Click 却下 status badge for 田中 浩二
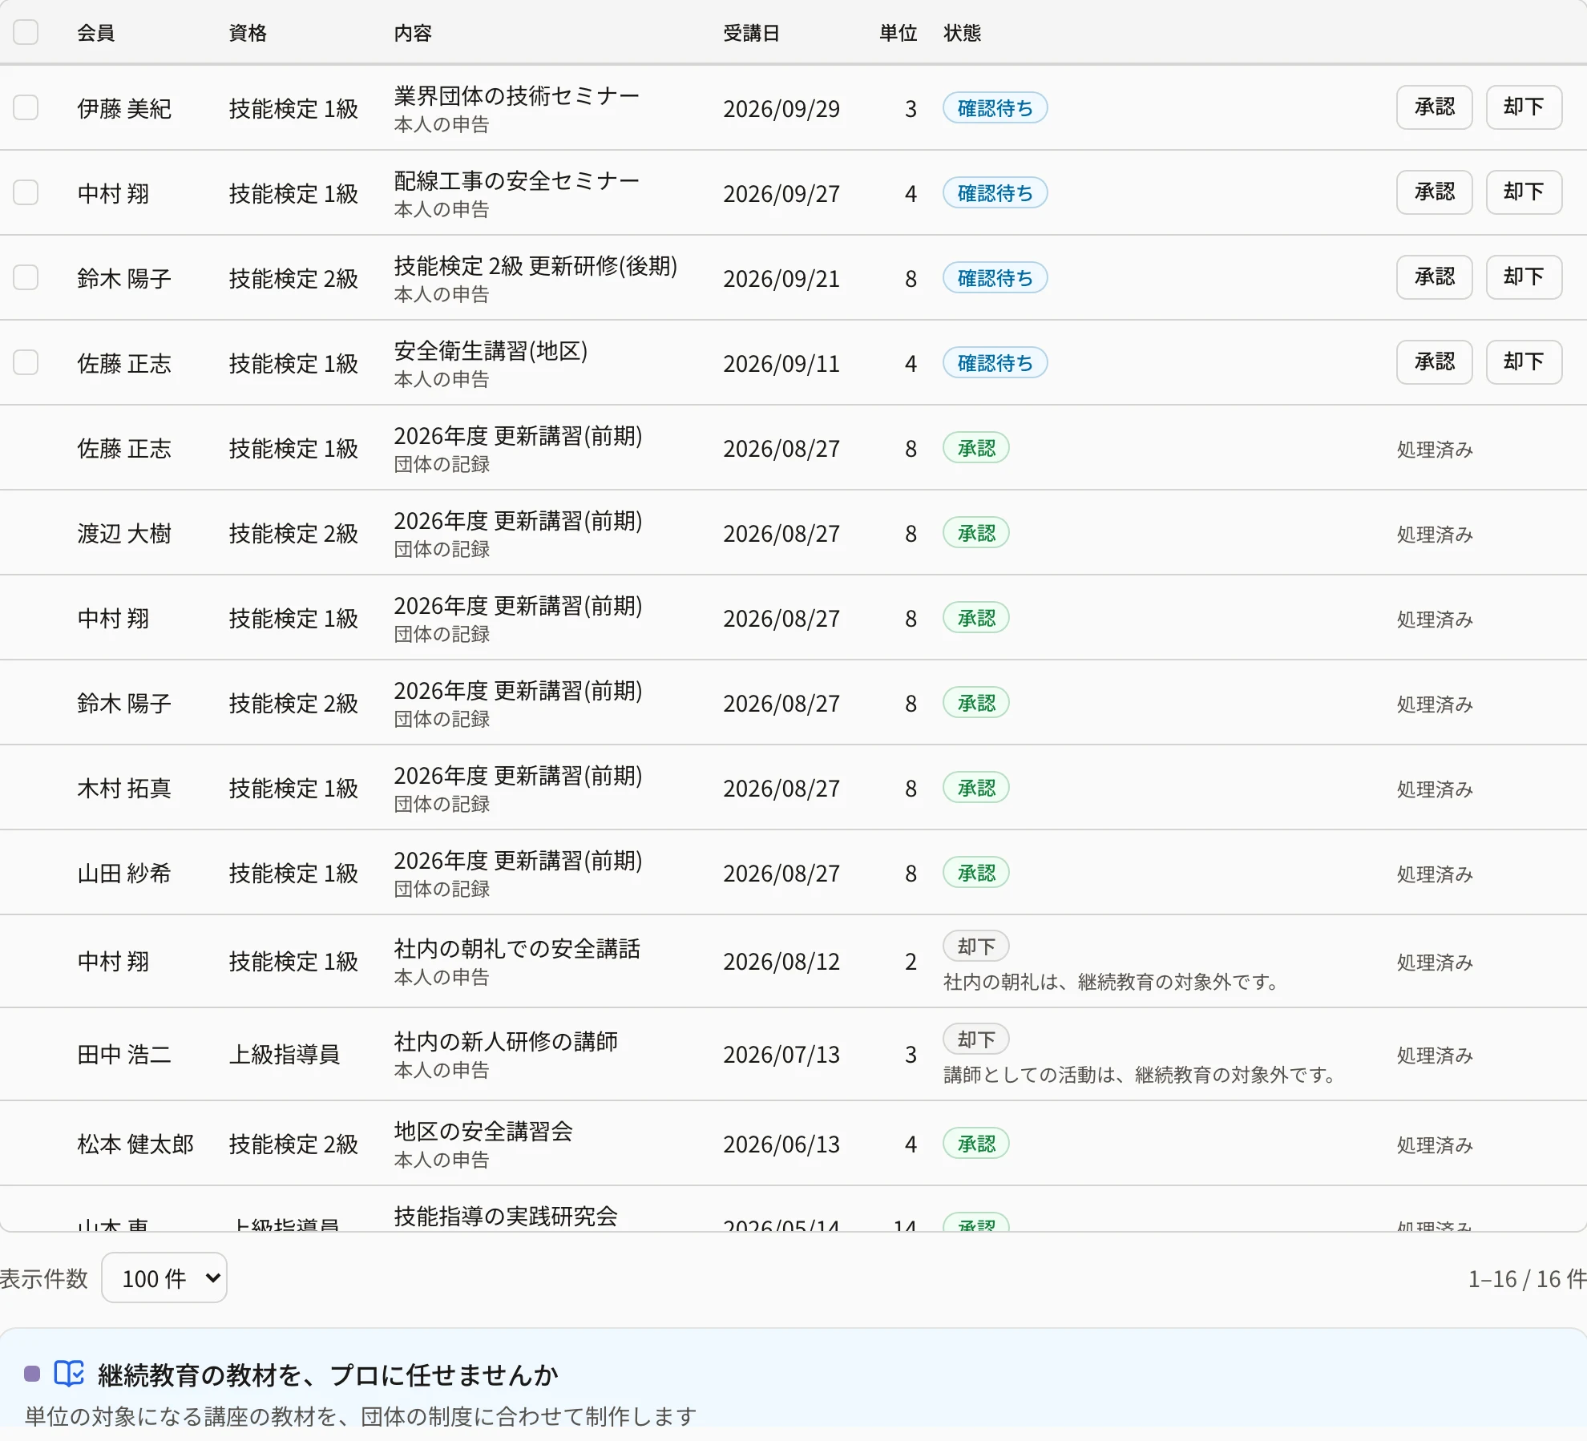The image size is (1587, 1441). (x=975, y=1039)
